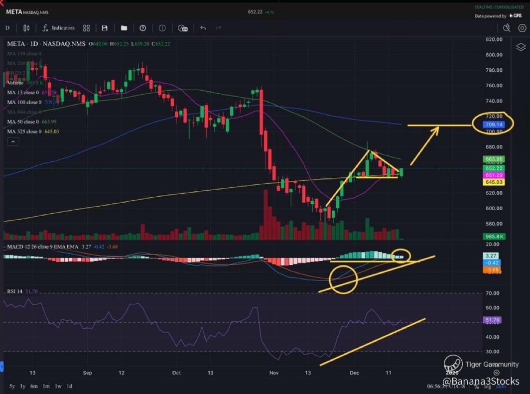Click the circled info icon in toolbar
The image size is (530, 394).
coord(162,28)
